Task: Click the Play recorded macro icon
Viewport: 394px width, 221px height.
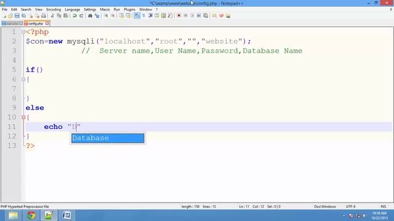Action: click(192, 16)
